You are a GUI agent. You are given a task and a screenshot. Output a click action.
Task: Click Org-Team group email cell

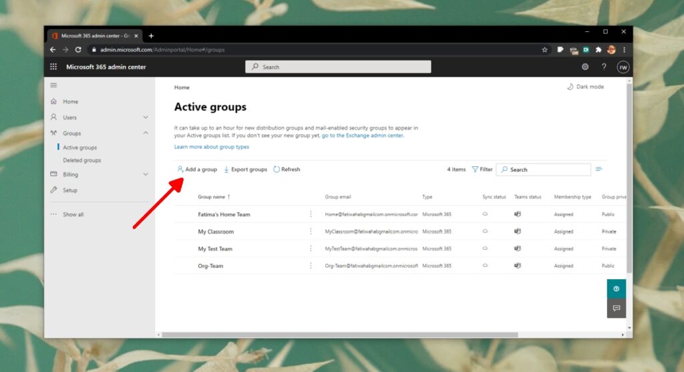click(371, 266)
